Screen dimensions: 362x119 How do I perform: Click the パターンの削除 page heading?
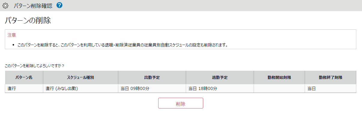[28, 21]
